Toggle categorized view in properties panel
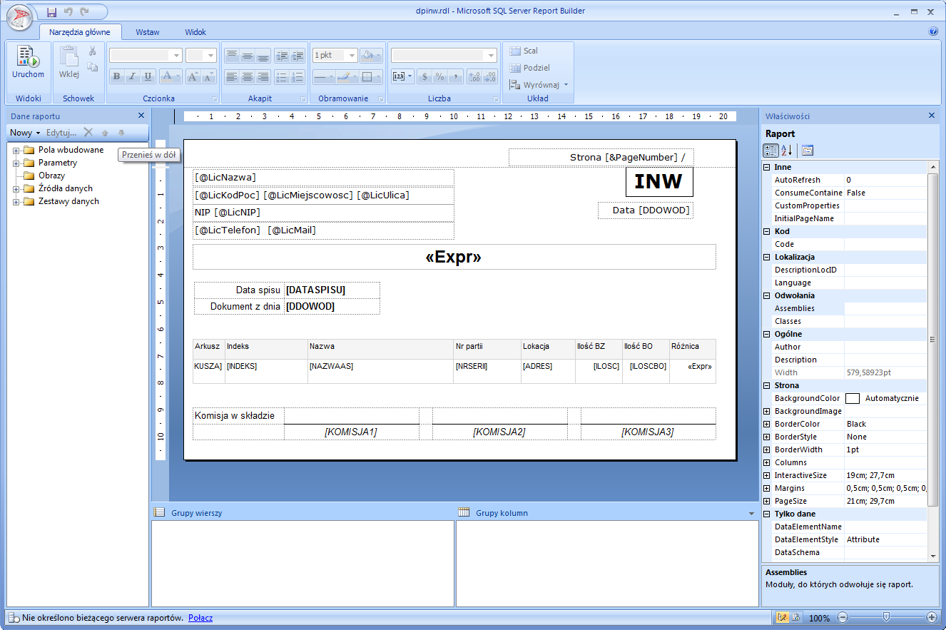Viewport: 946px width, 630px height. click(771, 150)
